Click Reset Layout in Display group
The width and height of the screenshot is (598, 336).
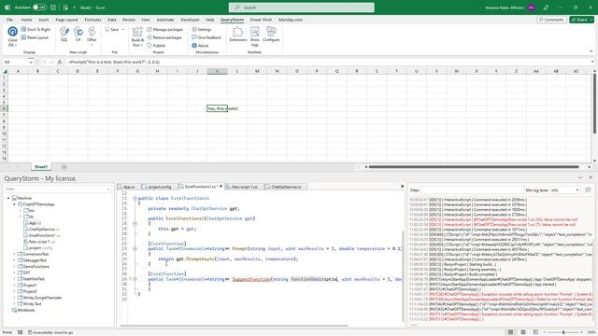click(35, 37)
